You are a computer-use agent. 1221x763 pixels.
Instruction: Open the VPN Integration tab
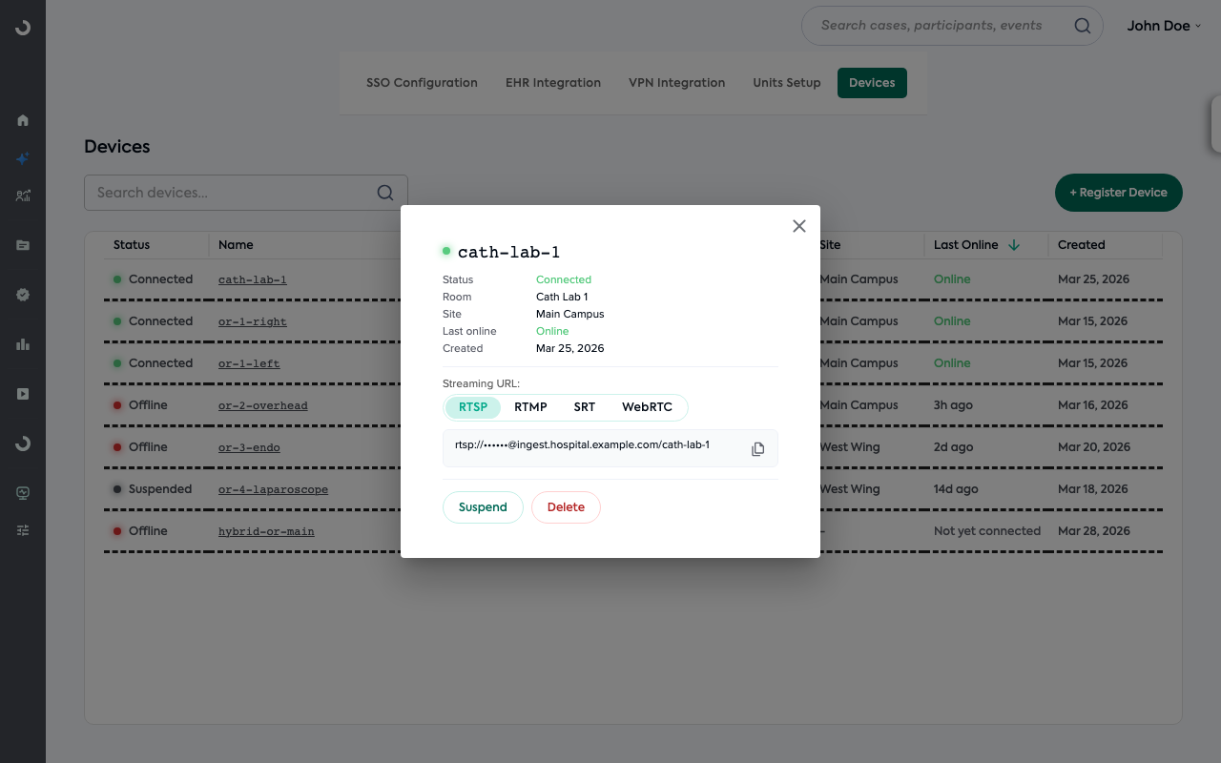click(676, 83)
